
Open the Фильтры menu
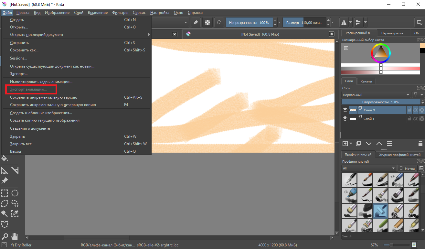coord(120,13)
